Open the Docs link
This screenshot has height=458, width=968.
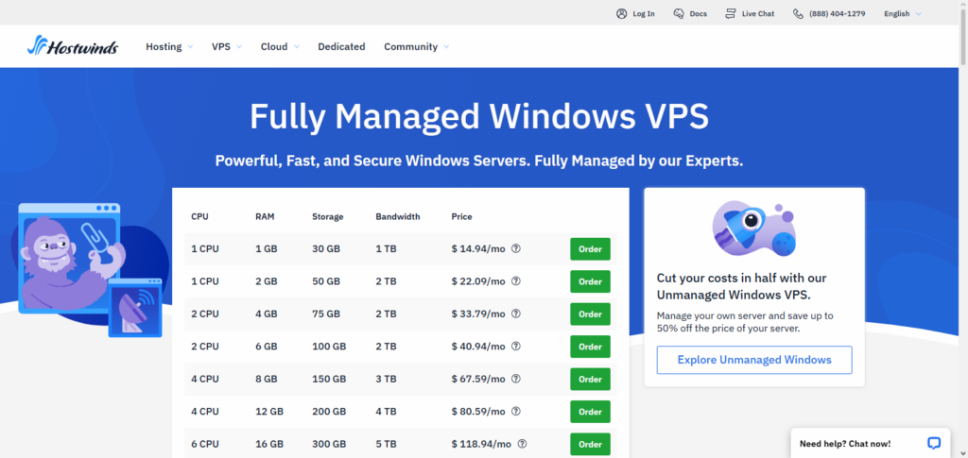pos(699,13)
